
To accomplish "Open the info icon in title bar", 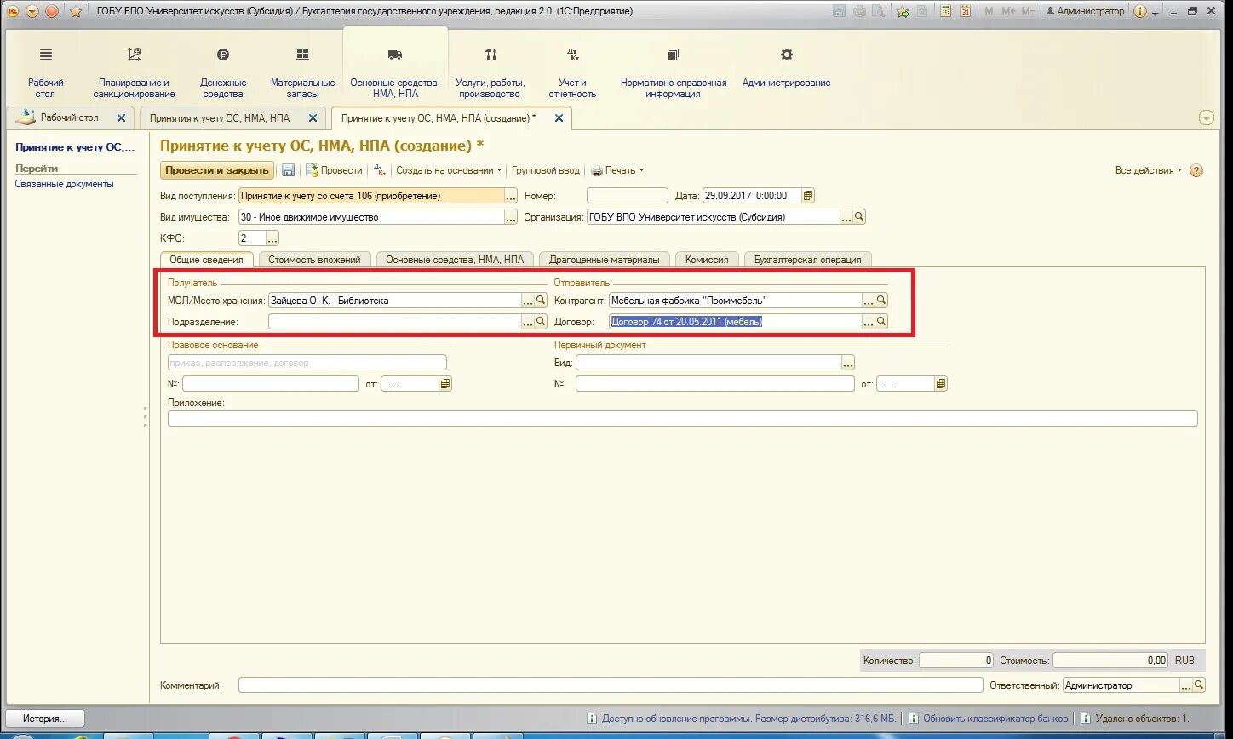I will coord(1140,11).
